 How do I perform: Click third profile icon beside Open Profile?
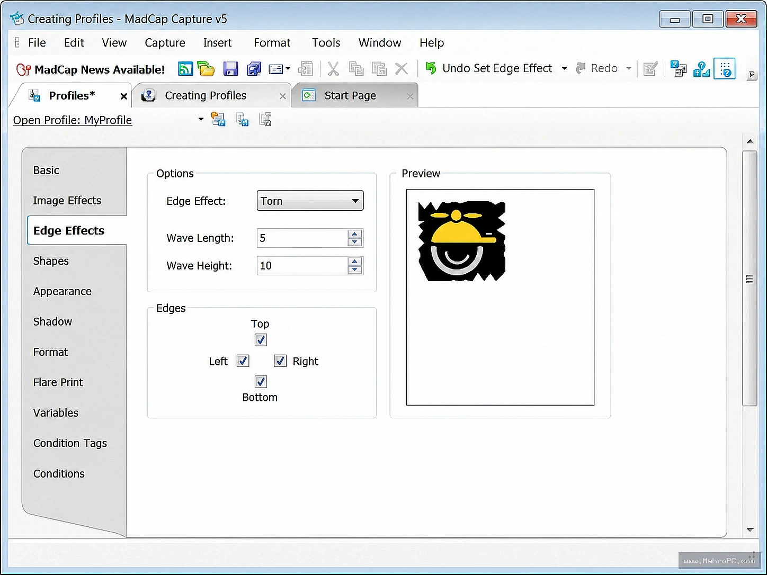point(265,120)
